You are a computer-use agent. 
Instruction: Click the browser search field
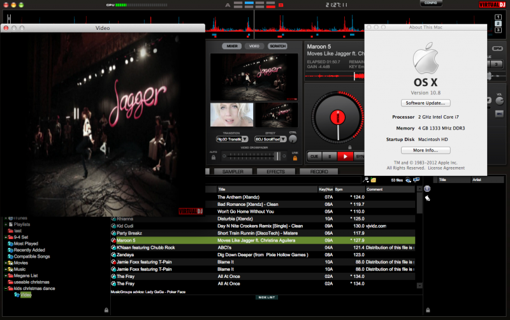tap(283, 180)
